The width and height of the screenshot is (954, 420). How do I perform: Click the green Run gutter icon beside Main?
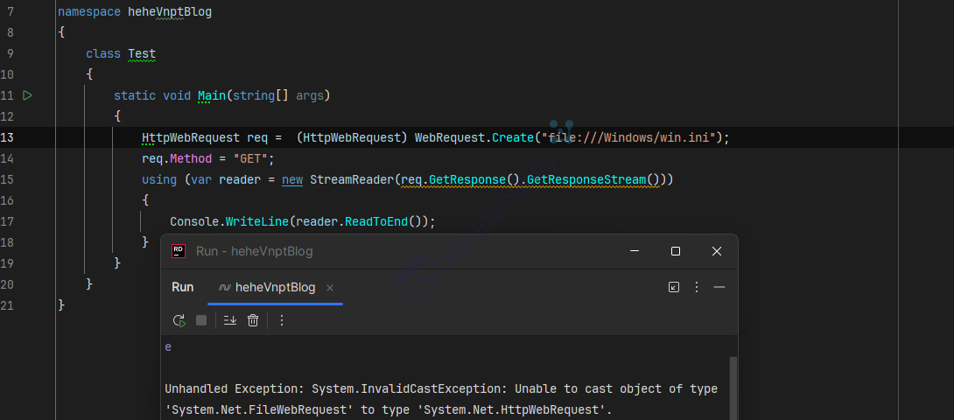coord(28,95)
